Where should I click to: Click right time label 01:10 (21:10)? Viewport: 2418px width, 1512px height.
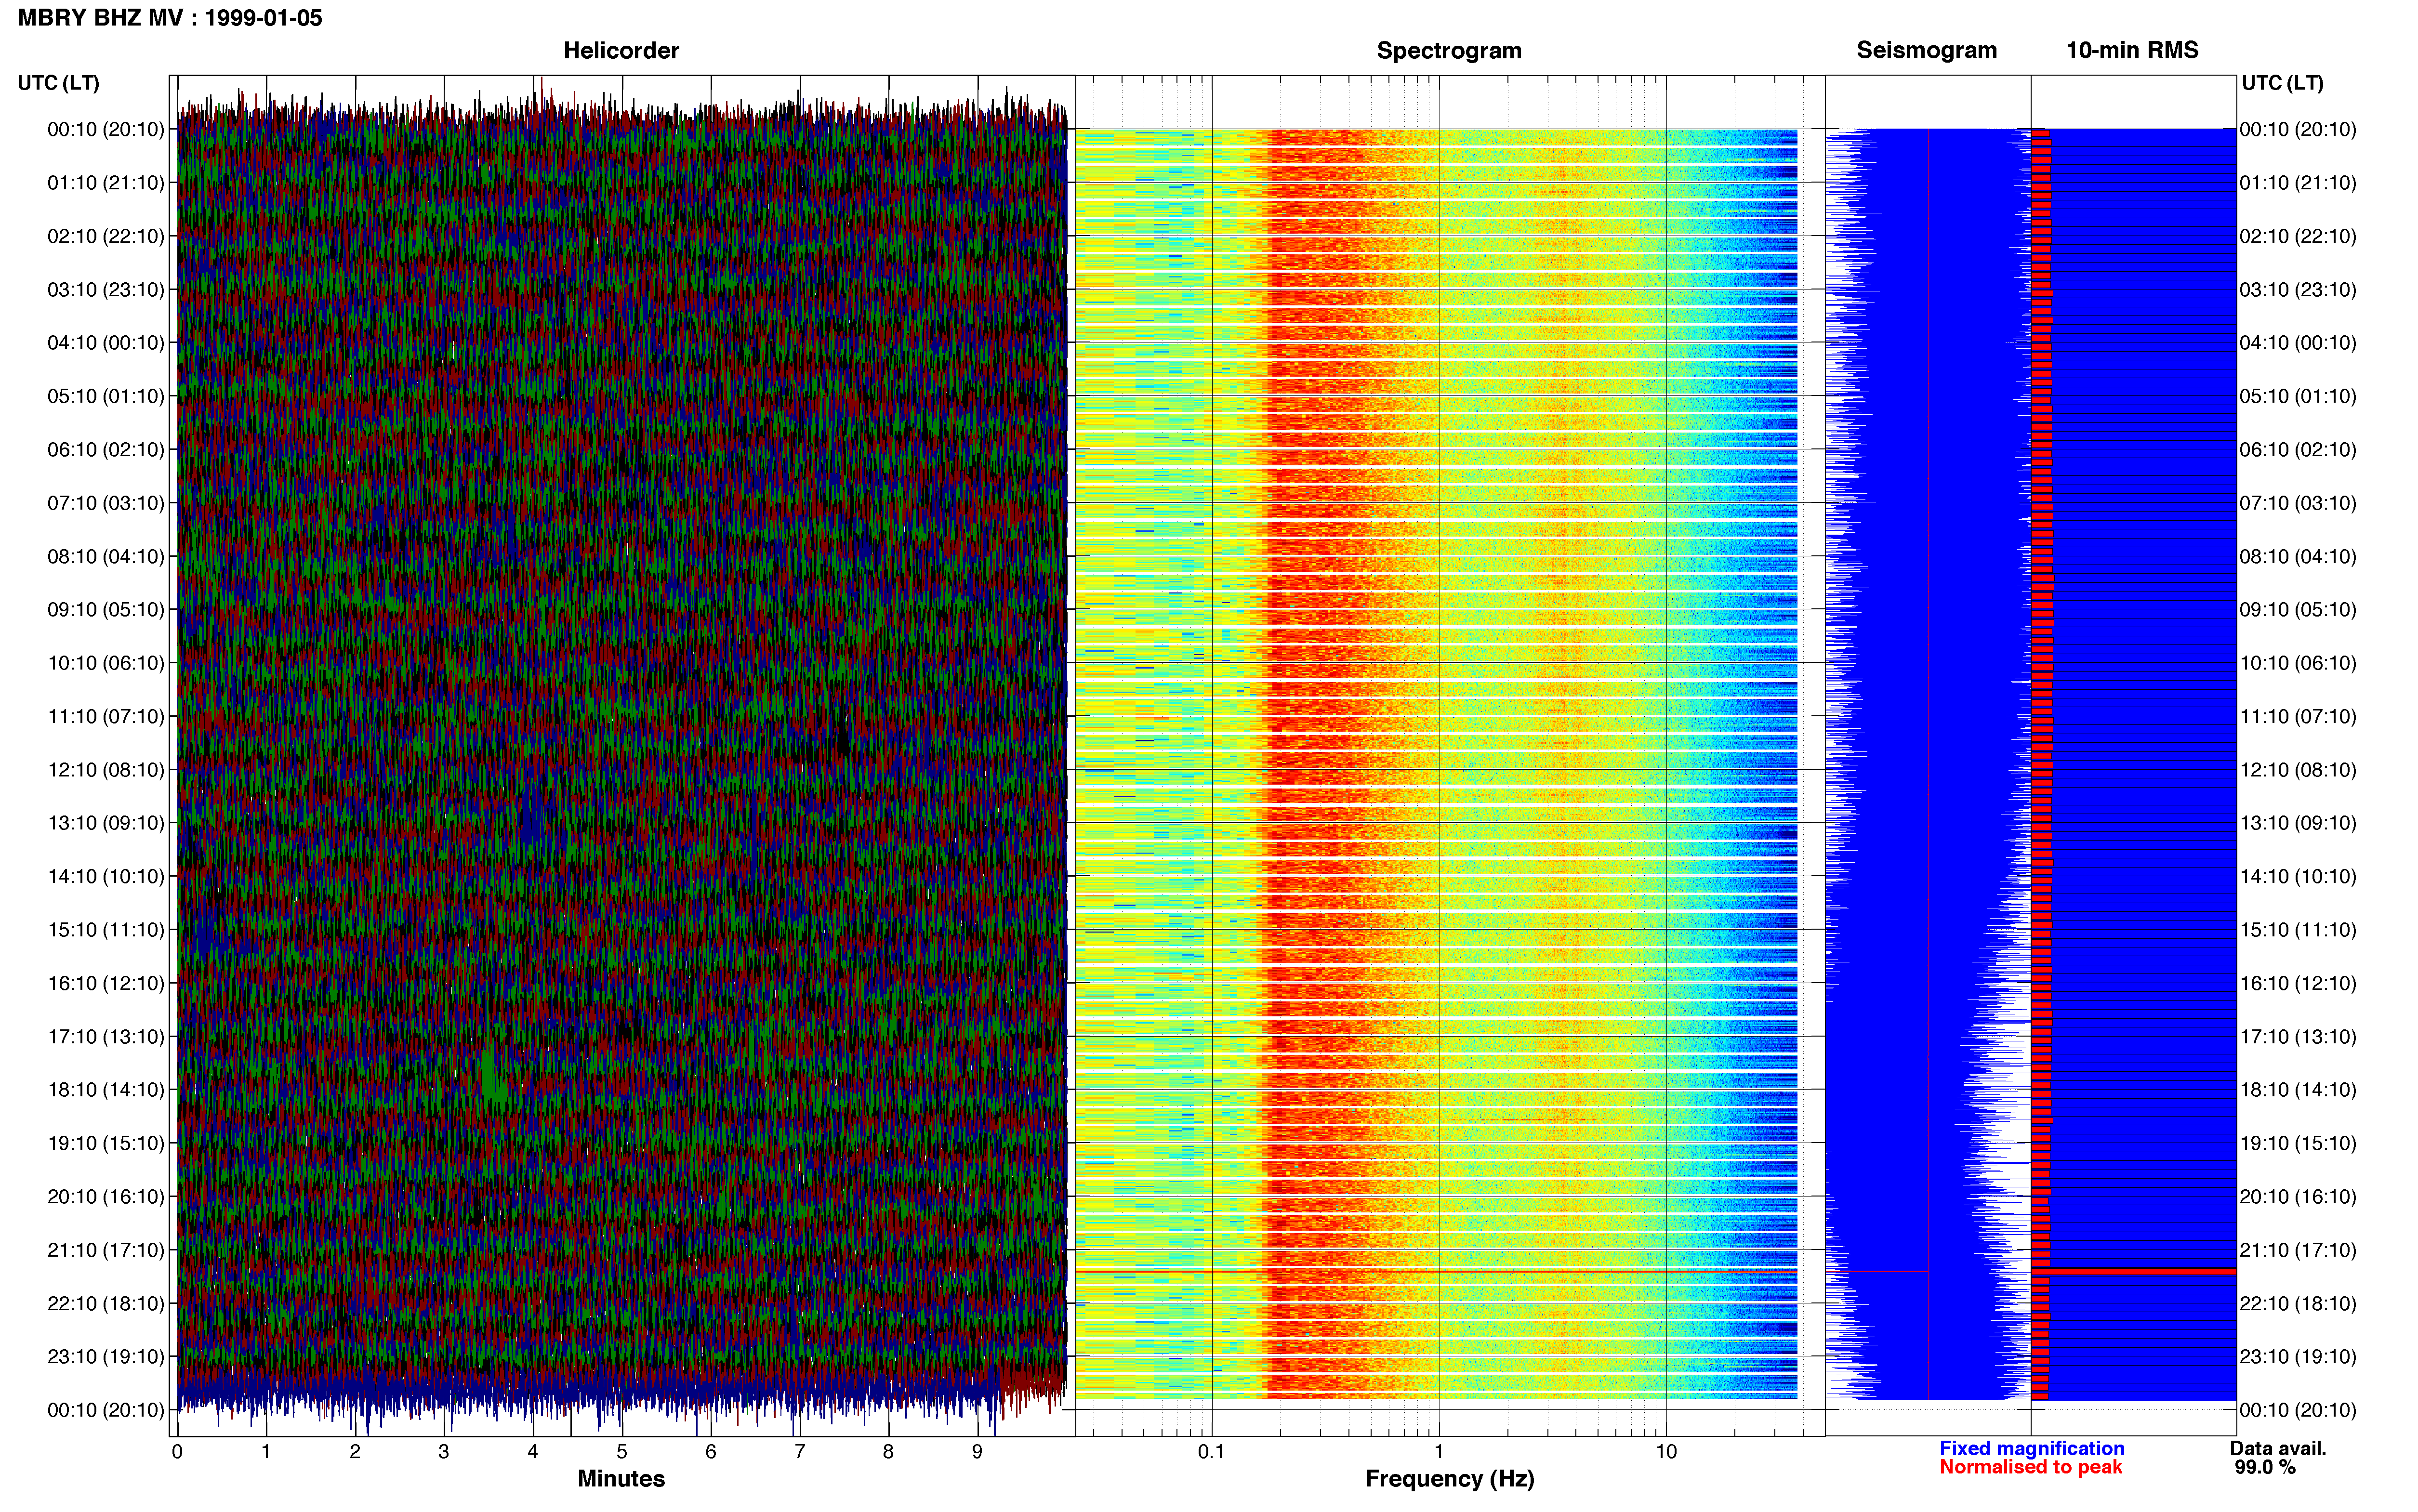coord(2298,183)
